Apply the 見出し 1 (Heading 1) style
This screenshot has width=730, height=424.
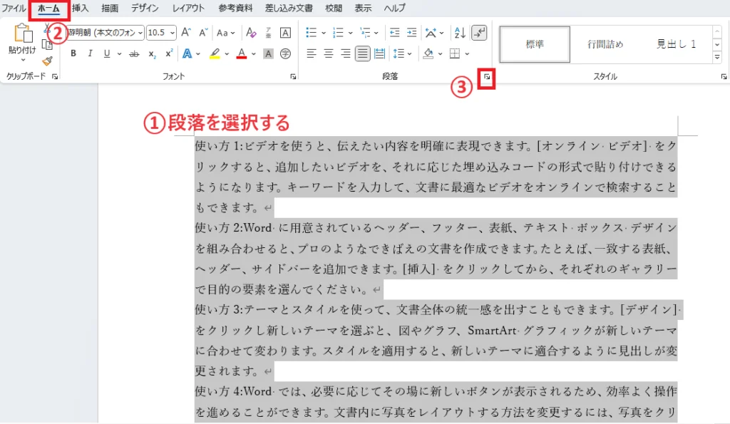point(676,44)
